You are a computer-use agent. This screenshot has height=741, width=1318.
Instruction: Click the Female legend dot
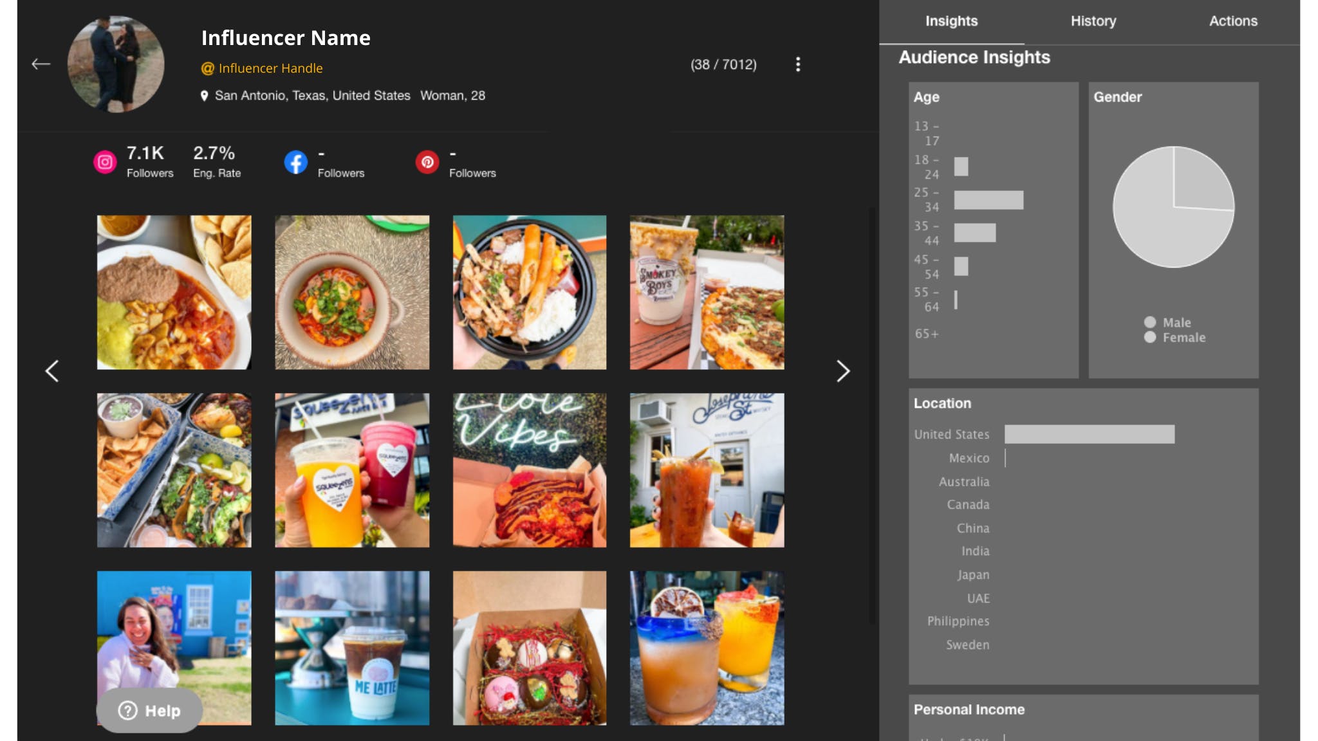coord(1150,337)
